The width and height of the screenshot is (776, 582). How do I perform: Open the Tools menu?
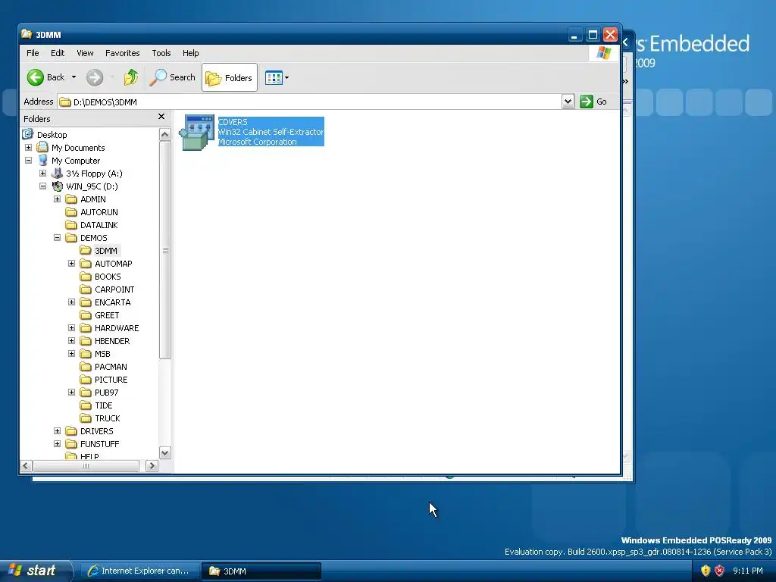(161, 53)
